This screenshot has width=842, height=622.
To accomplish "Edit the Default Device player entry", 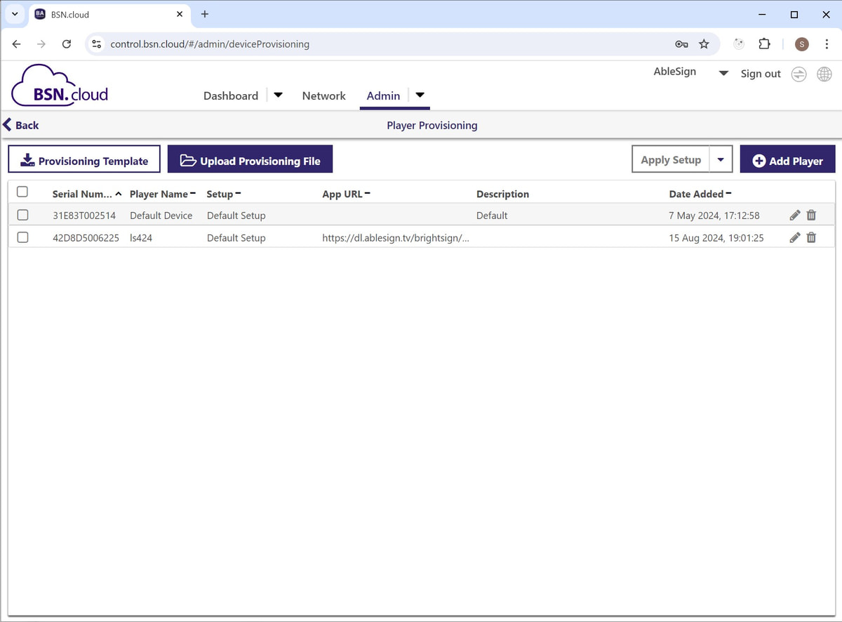I will [794, 215].
